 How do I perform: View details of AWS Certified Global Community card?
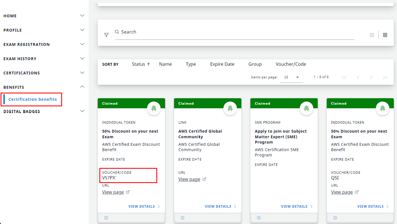click(220, 206)
